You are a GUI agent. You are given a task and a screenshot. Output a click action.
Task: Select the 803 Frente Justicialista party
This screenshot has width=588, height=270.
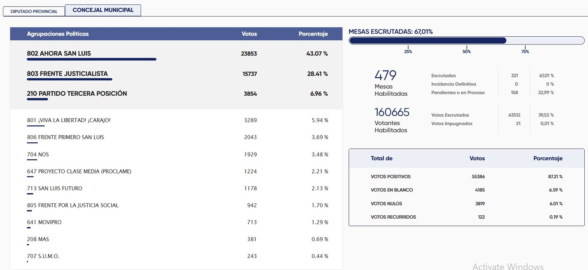[x=67, y=74]
